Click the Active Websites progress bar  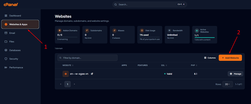pos(205,37)
